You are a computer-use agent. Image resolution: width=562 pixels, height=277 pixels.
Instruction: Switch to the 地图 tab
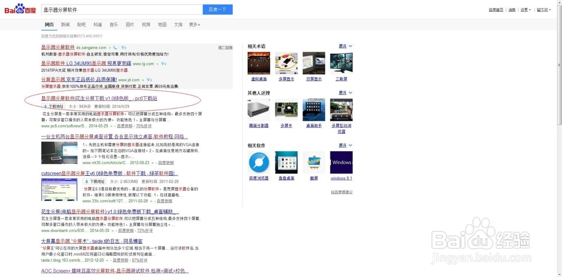(x=162, y=25)
